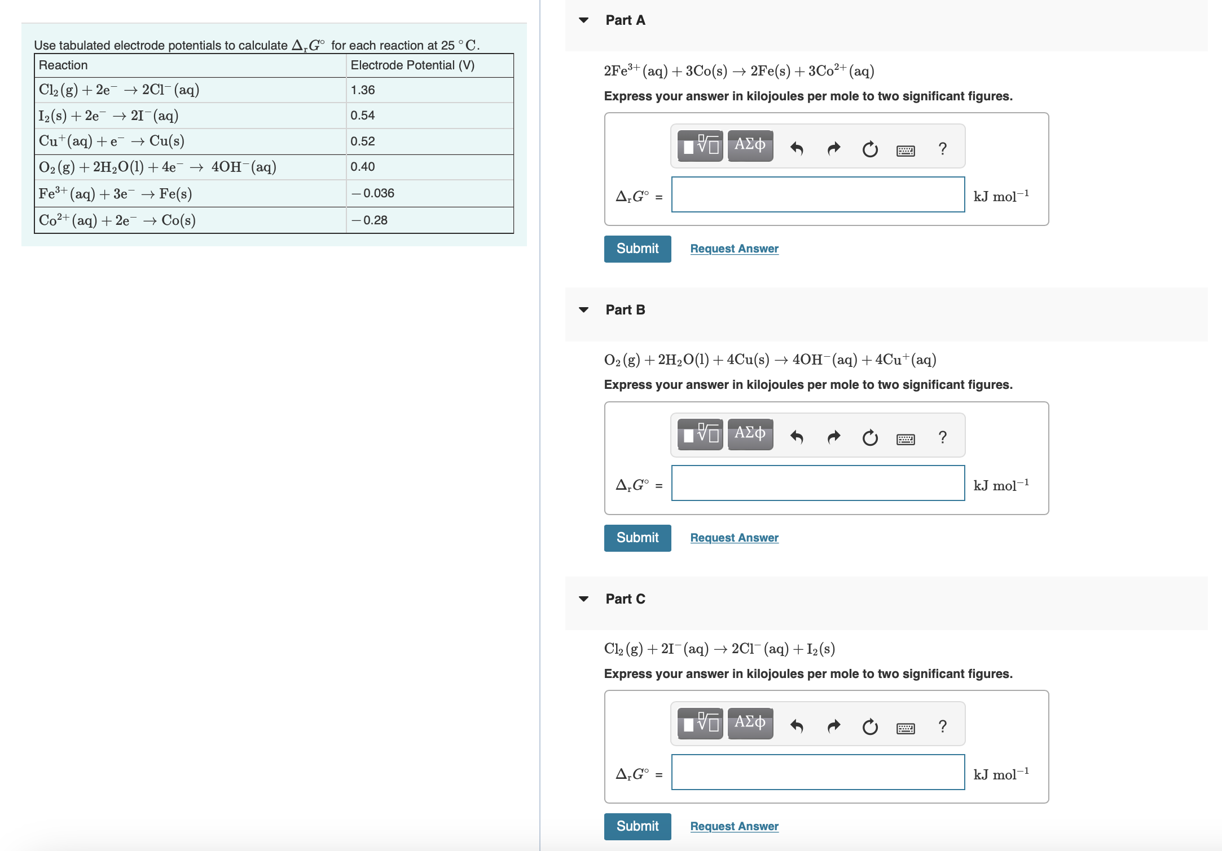Open the math symbols template palette in Part A
This screenshot has height=851, width=1222.
700,147
